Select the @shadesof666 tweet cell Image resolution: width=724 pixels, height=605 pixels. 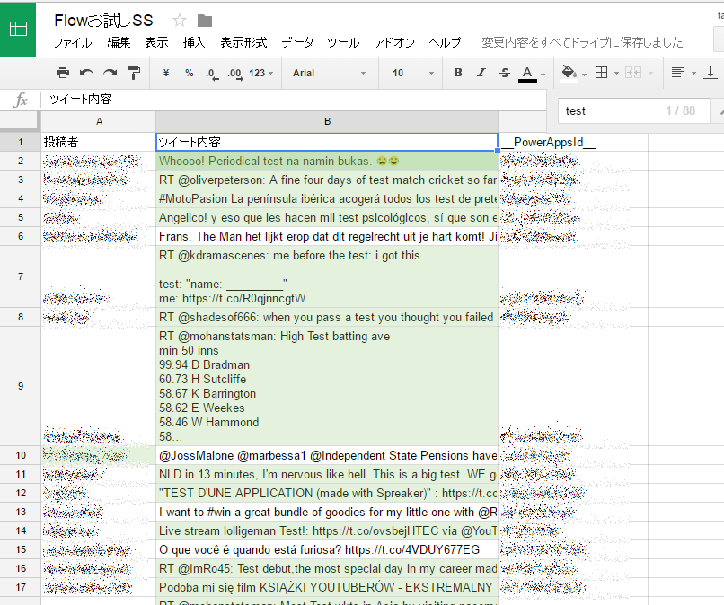tap(327, 317)
